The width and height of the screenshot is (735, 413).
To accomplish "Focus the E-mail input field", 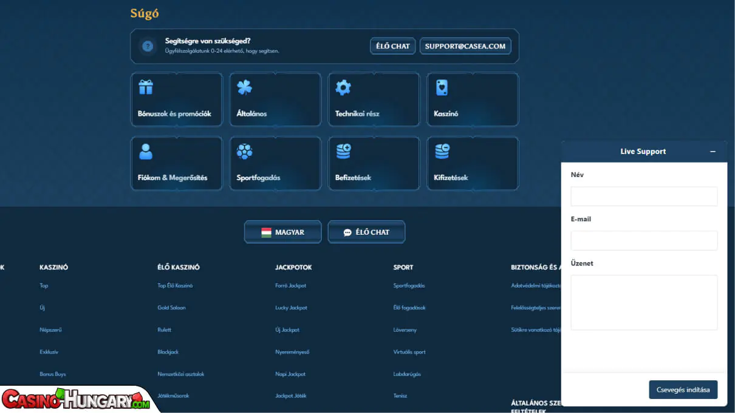I will pos(644,241).
